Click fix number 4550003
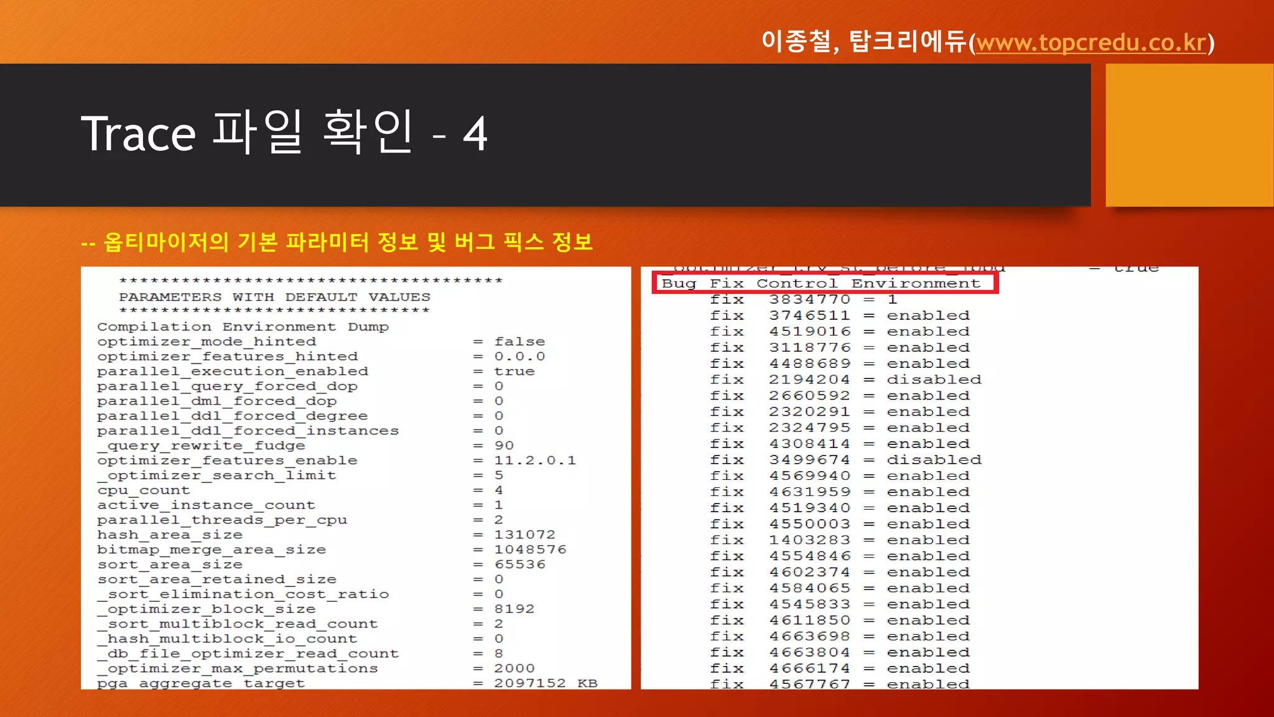Viewport: 1274px width, 717px height. pos(810,524)
